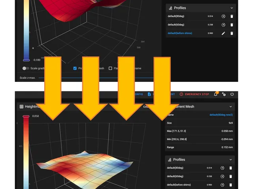Click default(60deg) name in upper screenshot

(x=176, y=24)
